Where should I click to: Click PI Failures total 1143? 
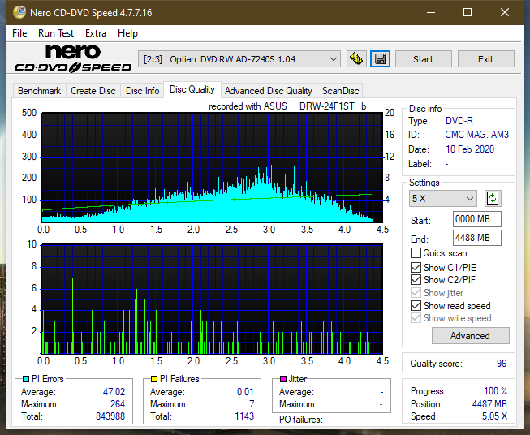pos(244,416)
